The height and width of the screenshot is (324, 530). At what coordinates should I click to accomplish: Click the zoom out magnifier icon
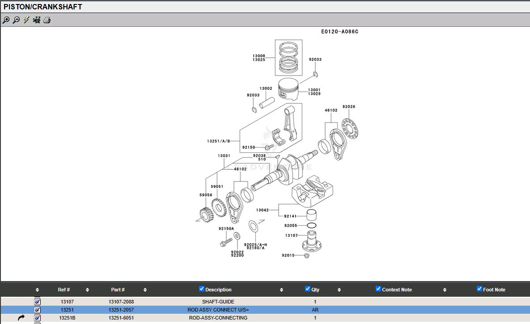pyautogui.click(x=16, y=20)
